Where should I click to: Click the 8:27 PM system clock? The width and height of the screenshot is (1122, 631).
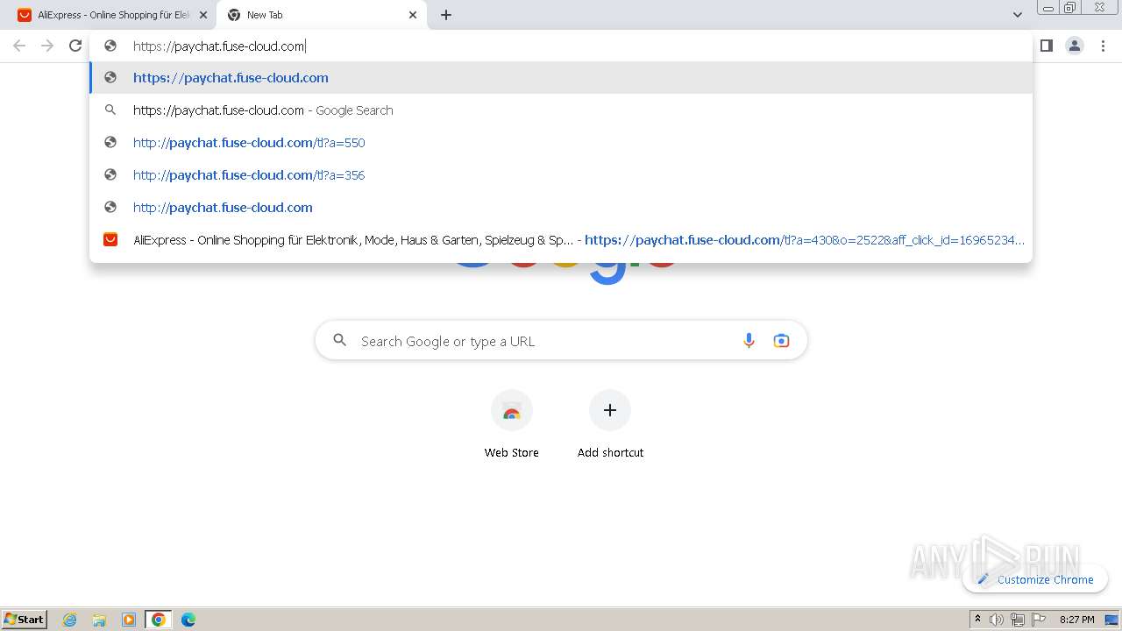(1076, 620)
